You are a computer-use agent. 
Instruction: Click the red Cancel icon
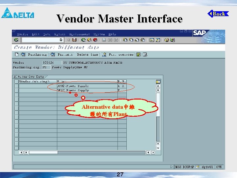pyautogui.click(x=95, y=40)
